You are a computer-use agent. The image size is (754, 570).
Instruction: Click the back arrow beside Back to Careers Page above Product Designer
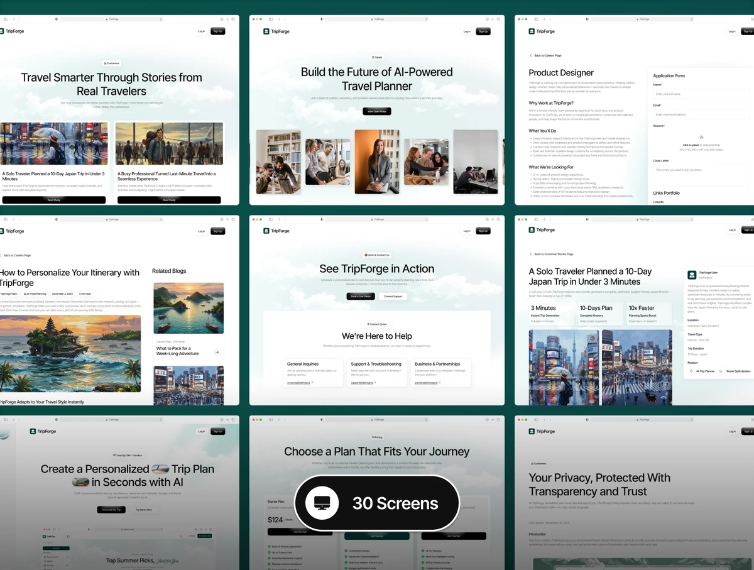pos(530,55)
